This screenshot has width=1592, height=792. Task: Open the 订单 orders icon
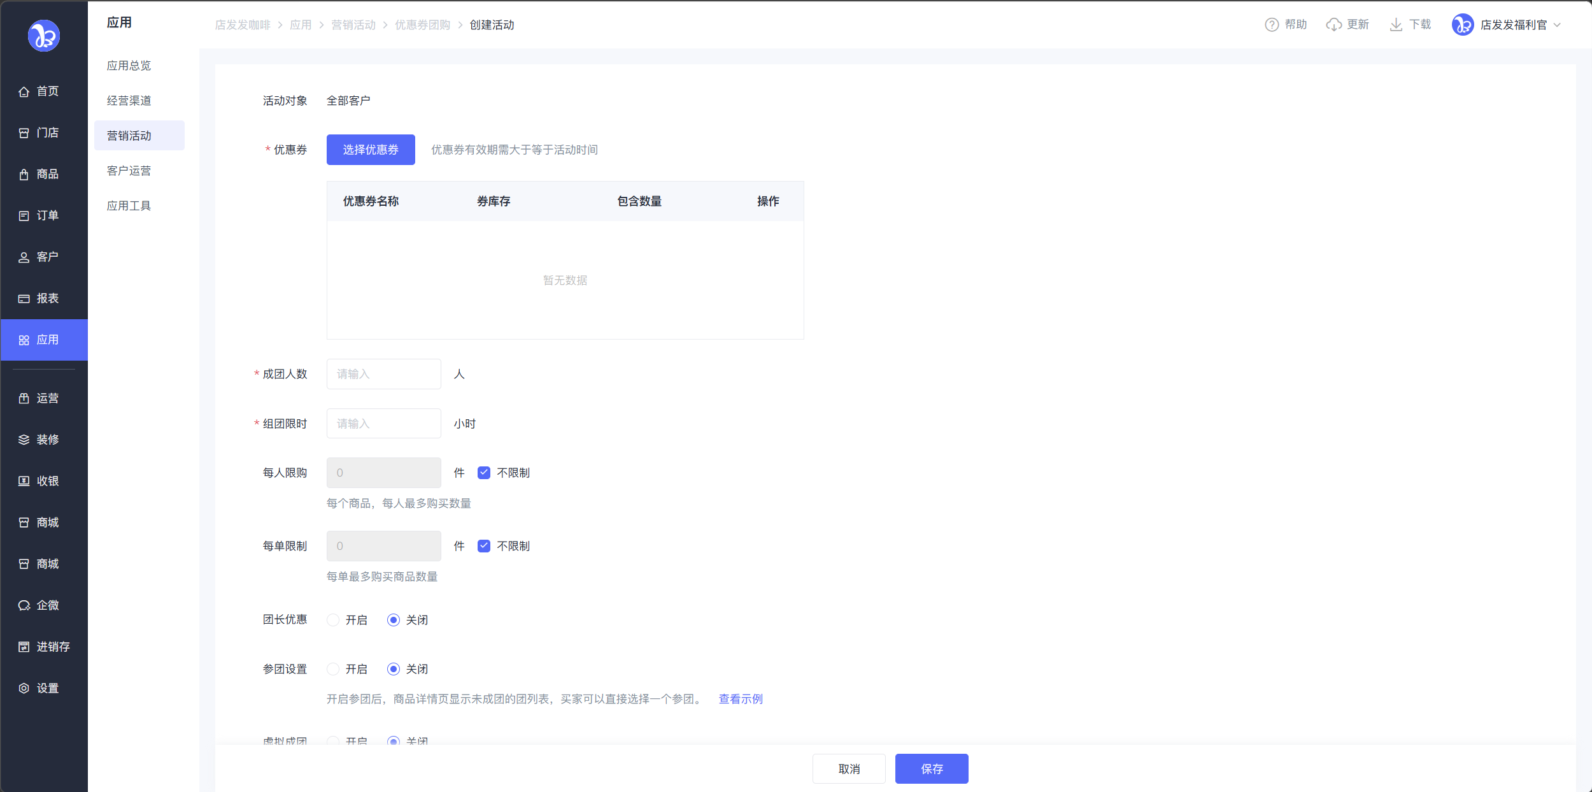[x=24, y=216]
